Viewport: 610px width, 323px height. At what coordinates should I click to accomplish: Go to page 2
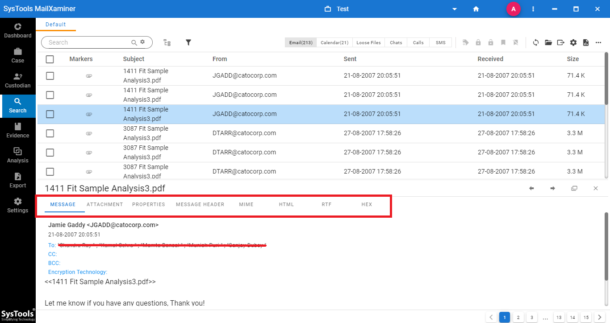(518, 318)
